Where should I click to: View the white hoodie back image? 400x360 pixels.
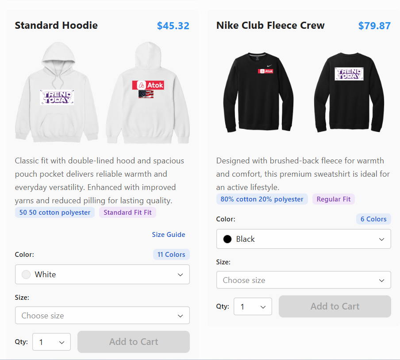click(148, 93)
